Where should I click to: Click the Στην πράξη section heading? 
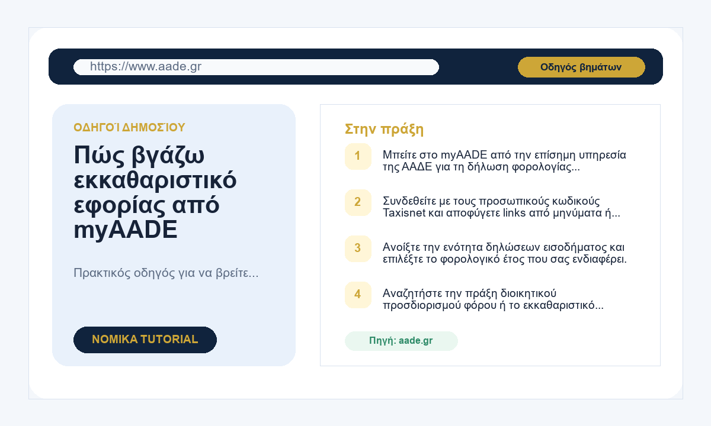(384, 129)
